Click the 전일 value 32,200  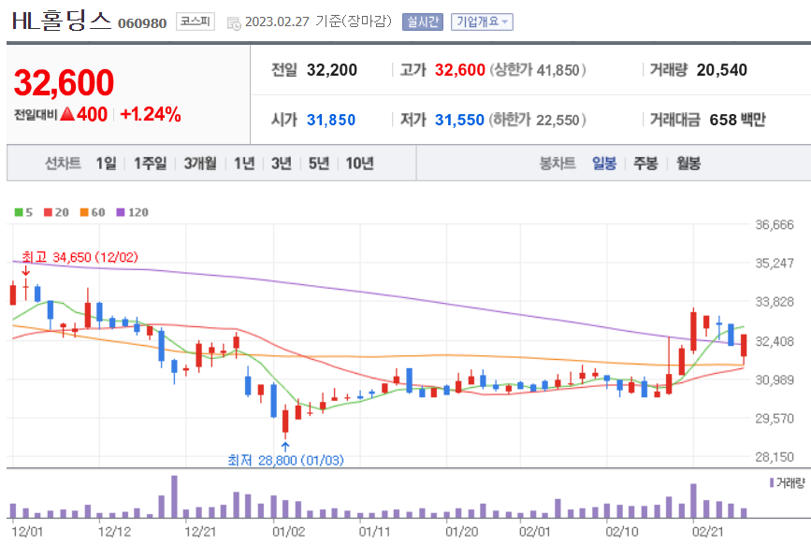pos(331,70)
